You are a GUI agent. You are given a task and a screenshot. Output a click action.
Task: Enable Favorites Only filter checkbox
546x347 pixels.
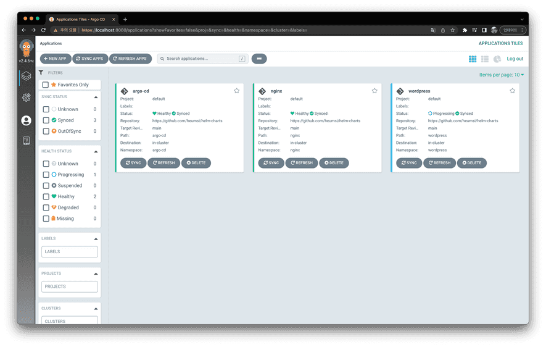(46, 85)
